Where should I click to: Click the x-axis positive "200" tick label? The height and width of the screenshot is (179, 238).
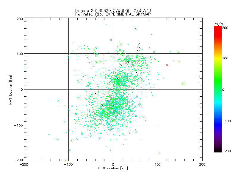click(202, 164)
